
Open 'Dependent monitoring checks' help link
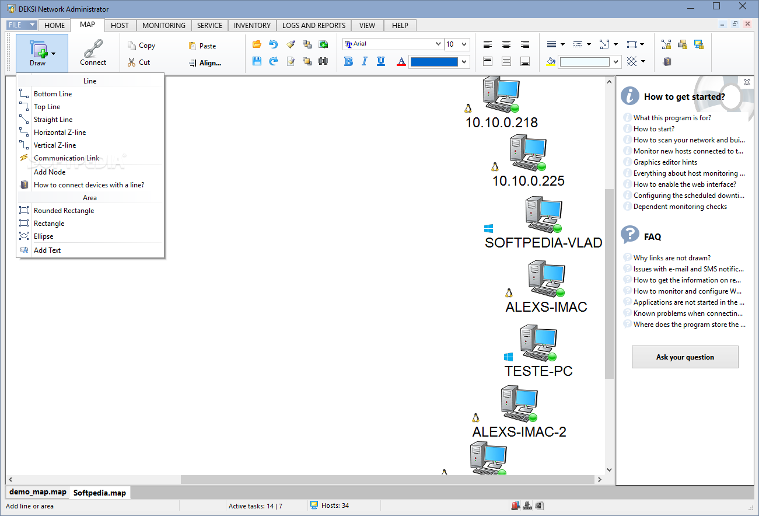point(680,206)
